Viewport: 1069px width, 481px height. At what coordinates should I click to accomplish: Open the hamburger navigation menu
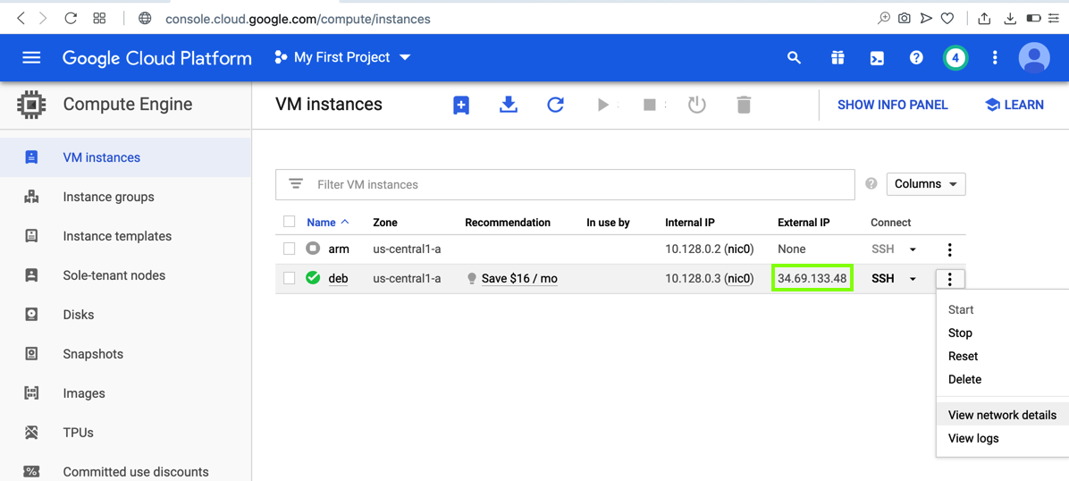click(31, 58)
